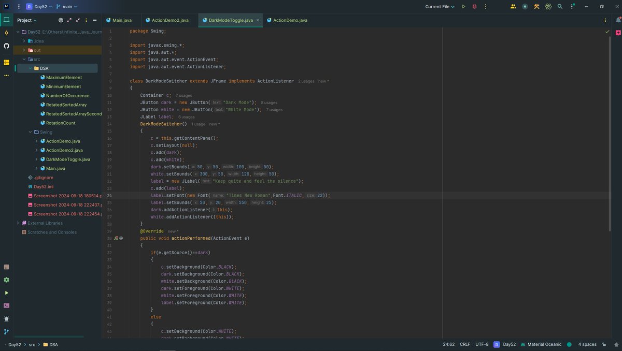Collapse the Swing package
Image resolution: width=622 pixels, height=351 pixels.
click(30, 132)
